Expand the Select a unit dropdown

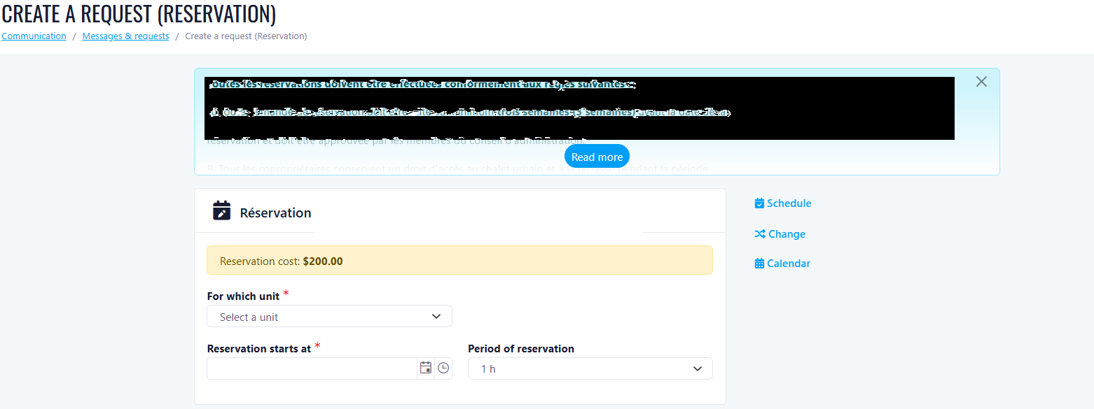tap(329, 317)
